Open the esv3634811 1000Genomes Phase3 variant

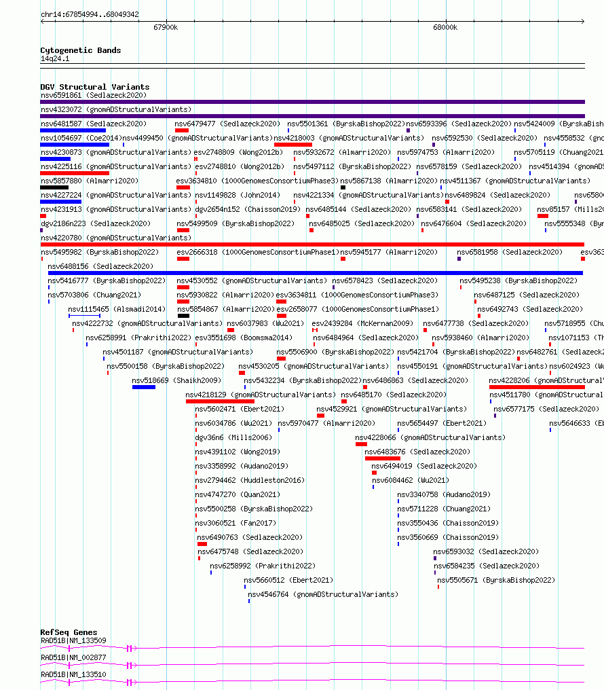click(x=358, y=295)
